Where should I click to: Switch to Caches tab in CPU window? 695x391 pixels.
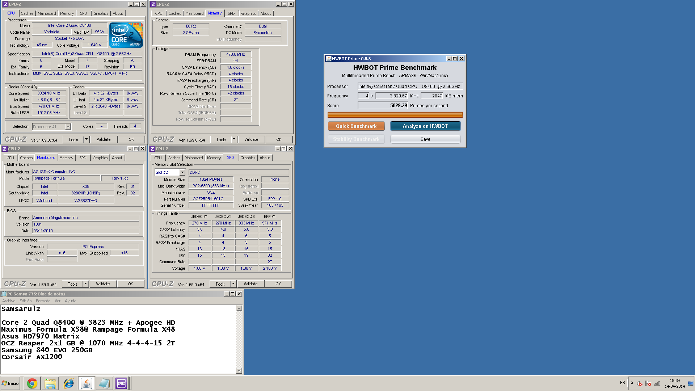coord(27,13)
